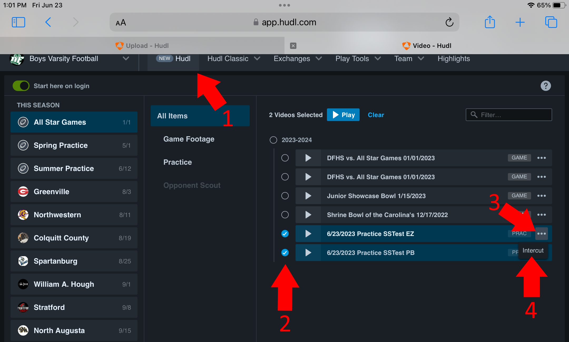Tap the Safari multitasking three dots
Viewport: 569px width, 342px height.
pos(284,5)
